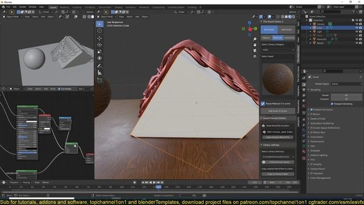
Task: Select the Measure tool
Action: (x=100, y=73)
